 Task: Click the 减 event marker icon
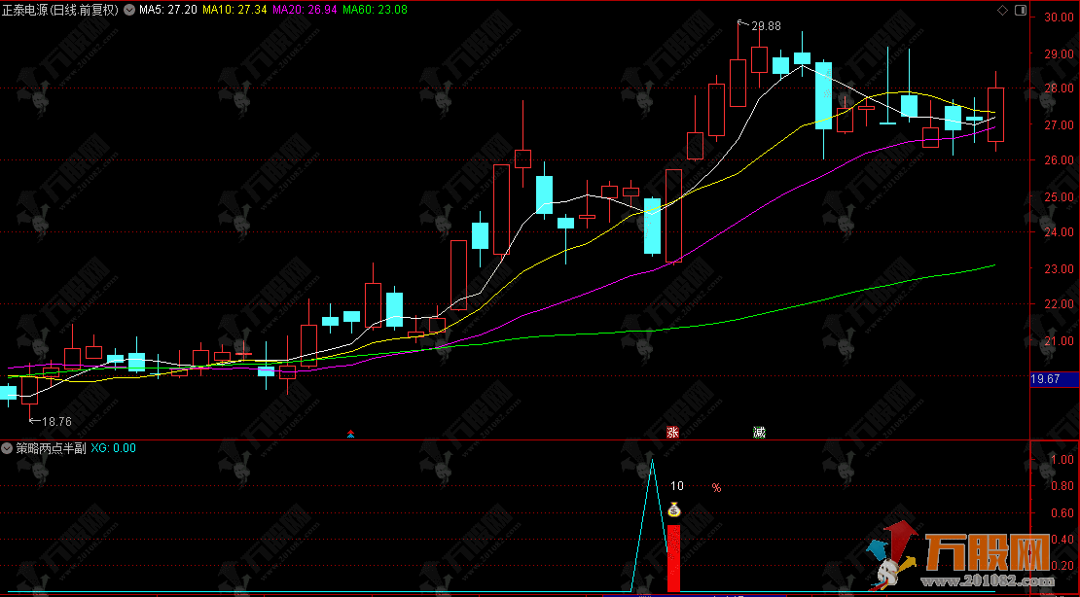tap(759, 433)
